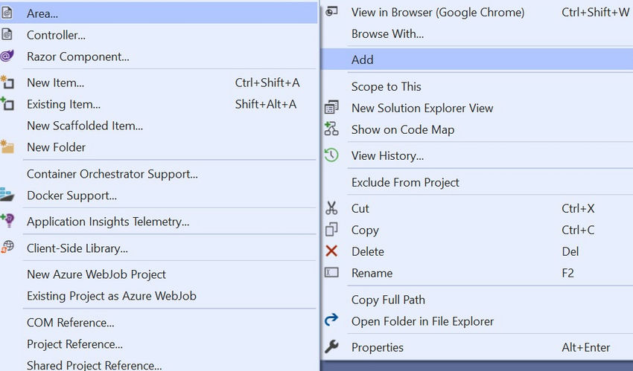This screenshot has width=633, height=371.
Task: Click the View History clock icon
Action: point(331,155)
